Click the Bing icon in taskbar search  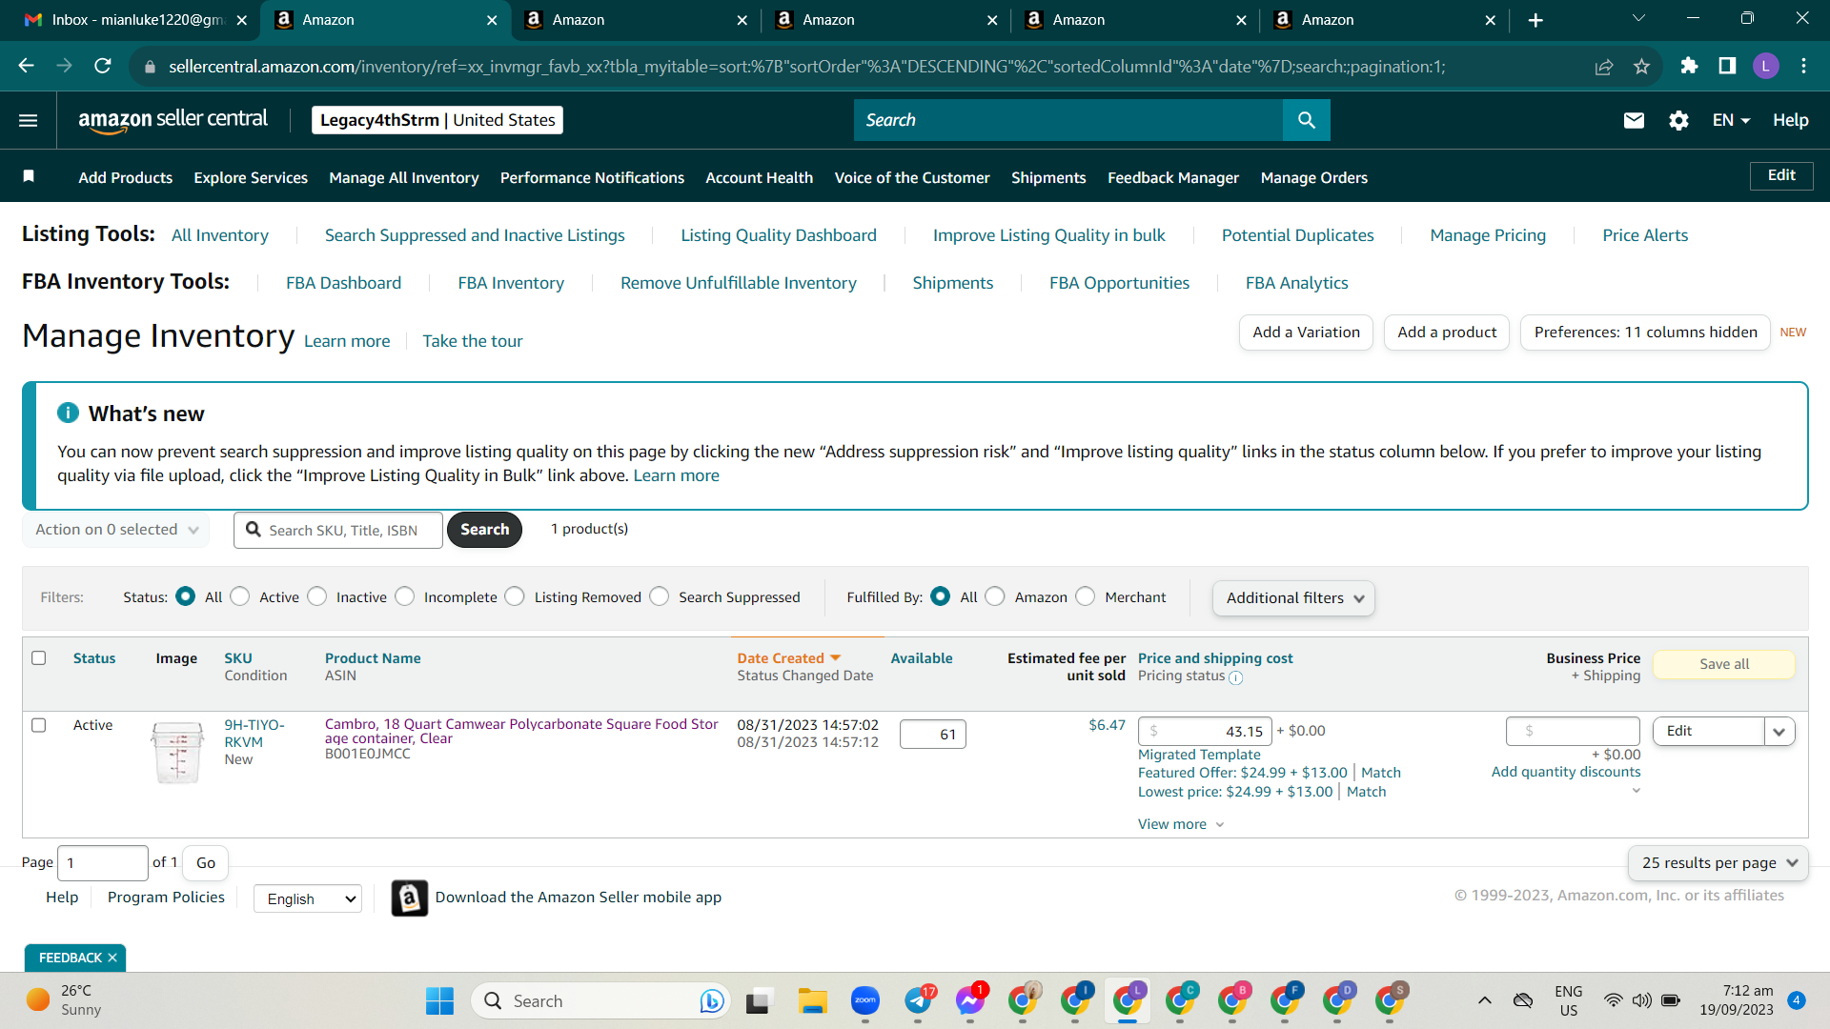click(x=711, y=1000)
